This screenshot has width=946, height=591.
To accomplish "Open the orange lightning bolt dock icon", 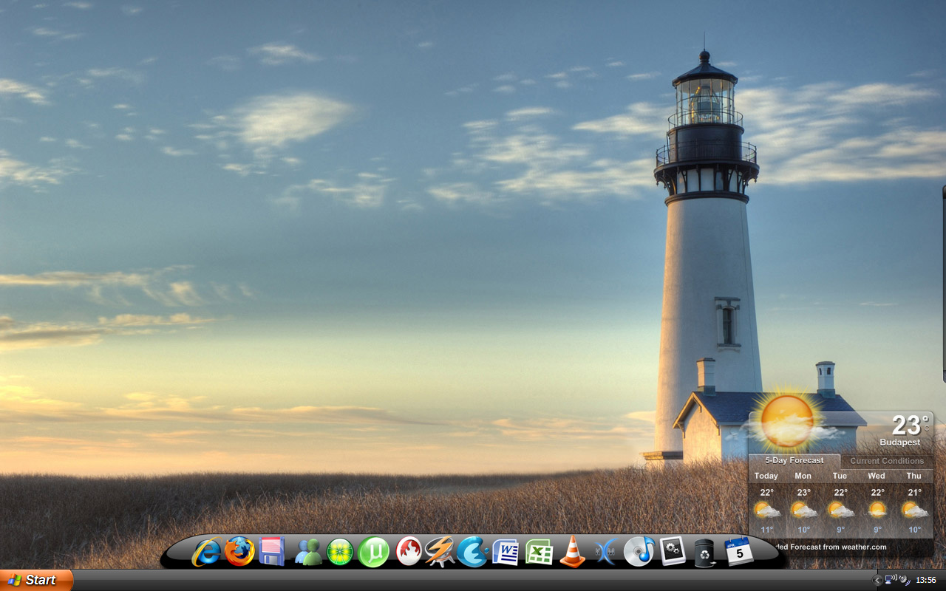I will coord(440,552).
